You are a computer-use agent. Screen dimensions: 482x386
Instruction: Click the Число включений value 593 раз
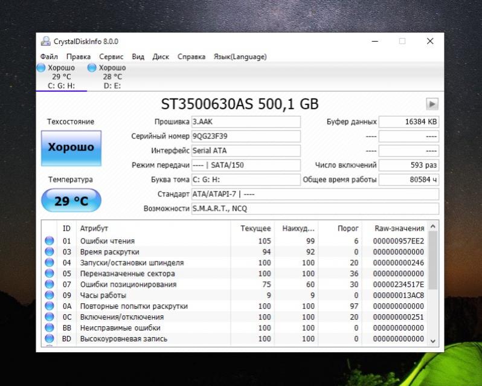(408, 165)
